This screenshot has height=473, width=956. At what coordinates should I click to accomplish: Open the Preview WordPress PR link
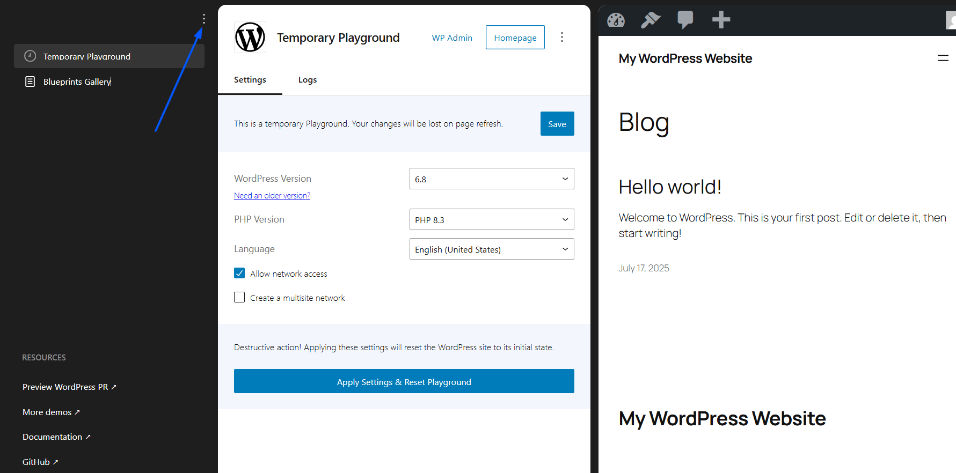coord(69,387)
